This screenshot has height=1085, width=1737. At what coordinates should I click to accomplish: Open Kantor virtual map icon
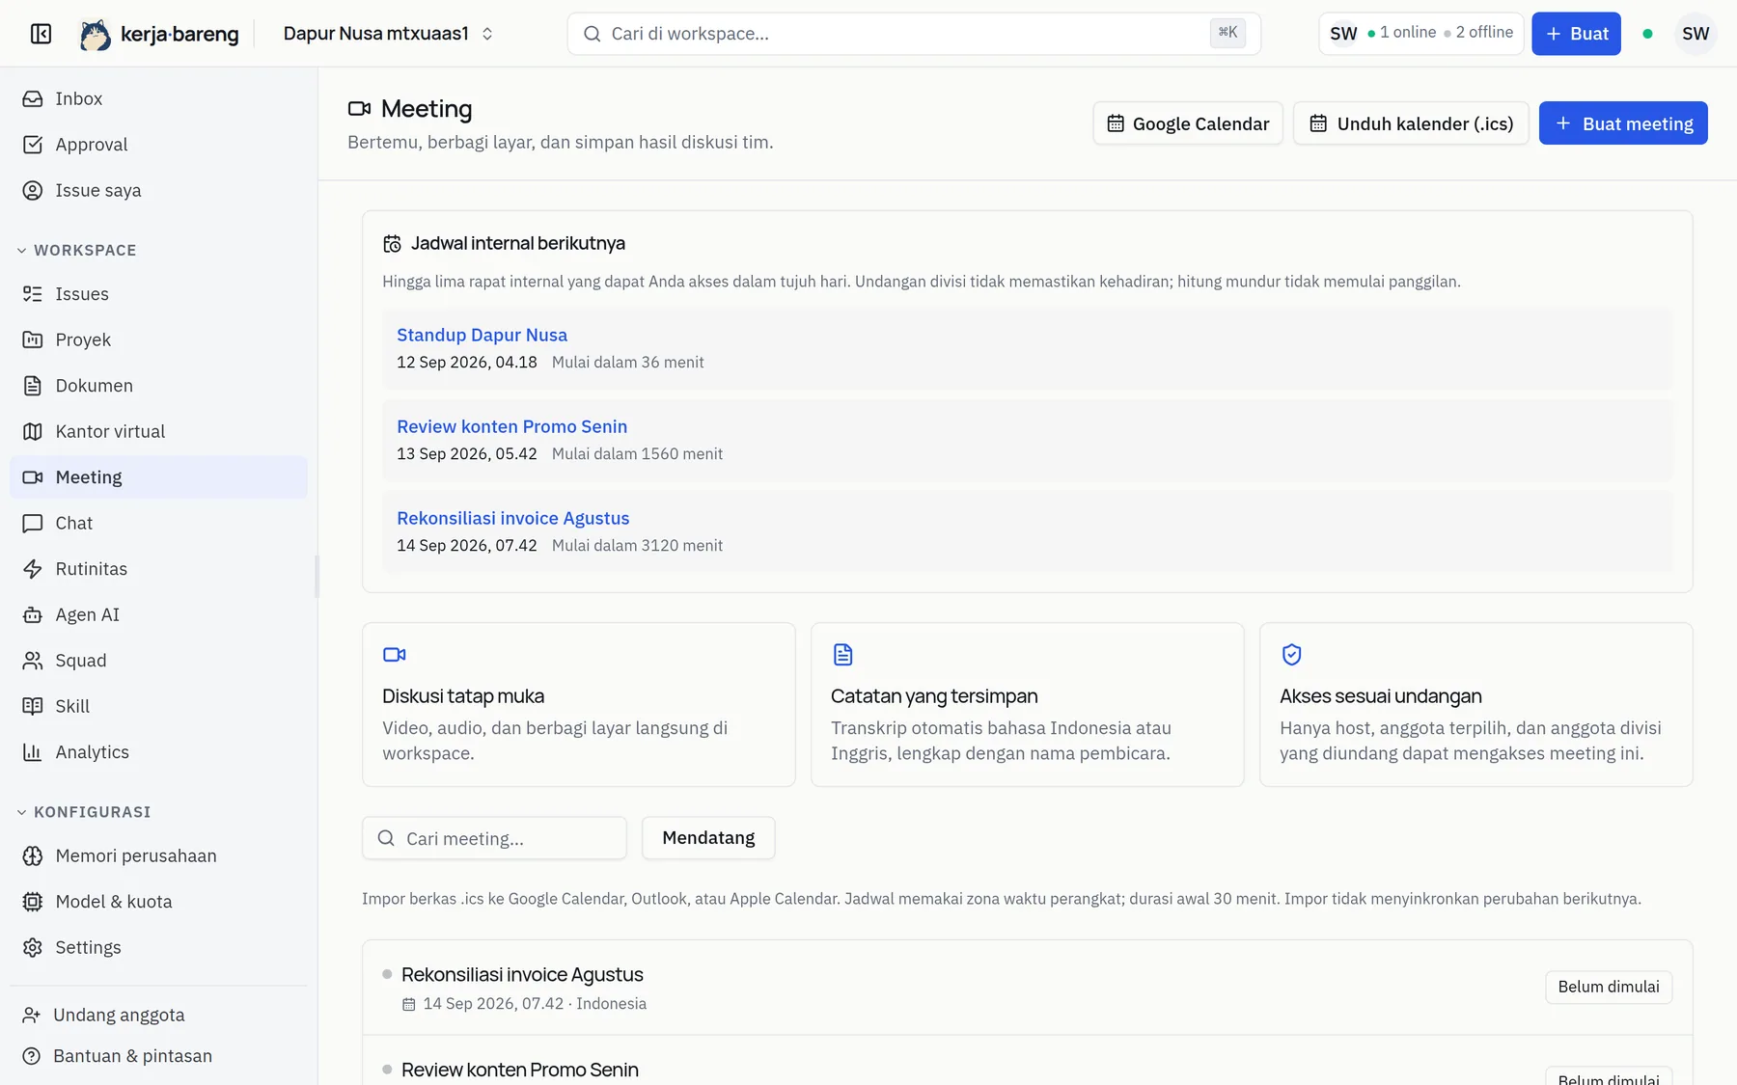click(33, 431)
